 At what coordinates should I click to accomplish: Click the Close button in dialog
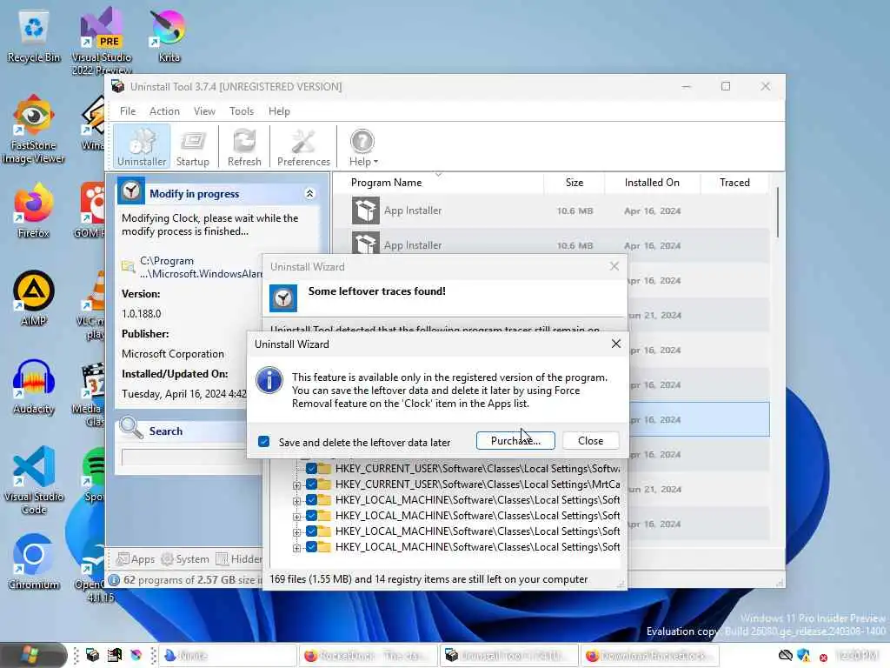(590, 441)
